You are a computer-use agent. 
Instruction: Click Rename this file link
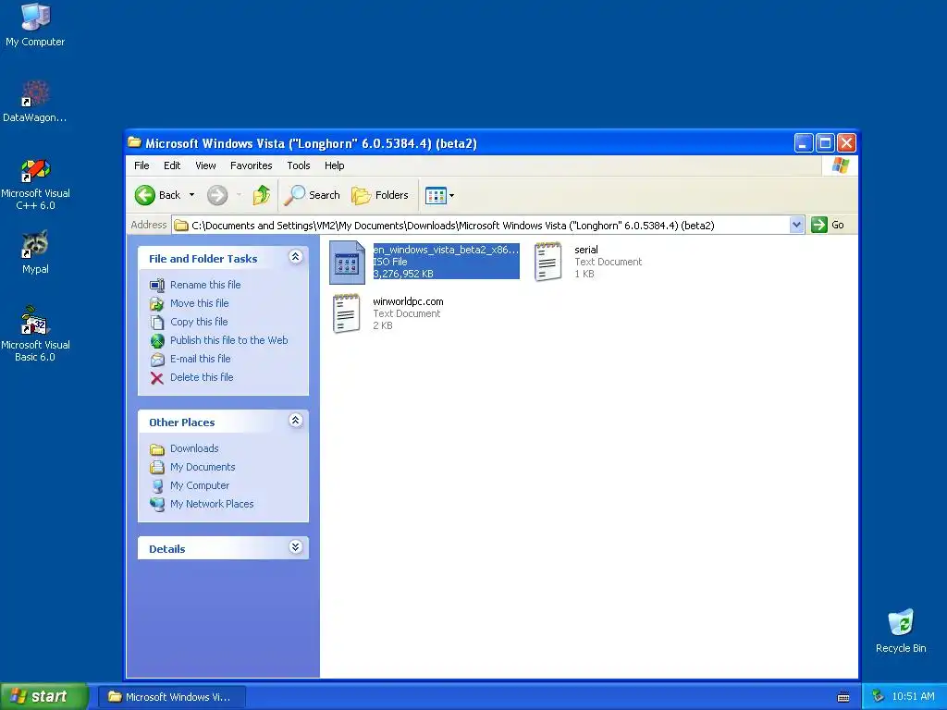(x=205, y=285)
